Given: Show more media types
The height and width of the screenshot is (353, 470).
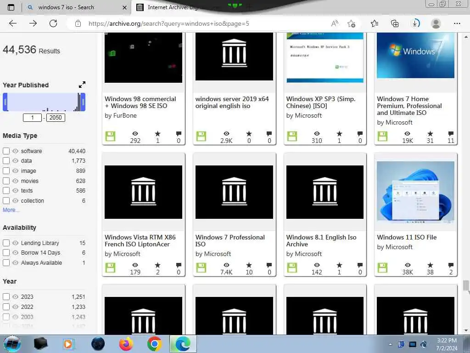Looking at the screenshot, I should coord(11,210).
